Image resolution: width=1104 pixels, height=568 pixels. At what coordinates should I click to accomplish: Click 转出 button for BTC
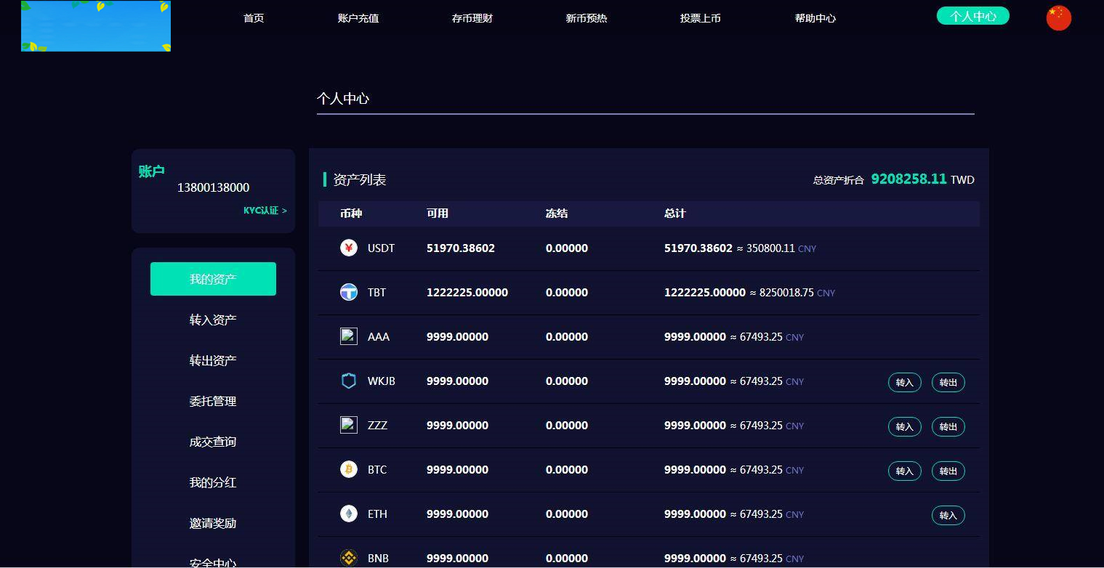(948, 471)
